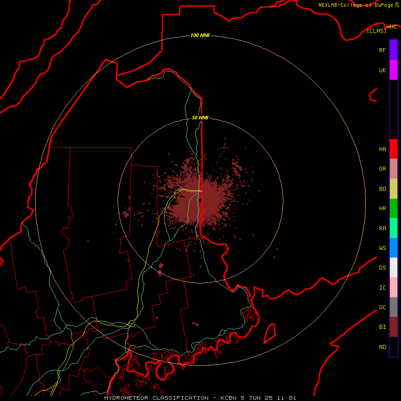Click the BI brown legend swatch

point(393,327)
